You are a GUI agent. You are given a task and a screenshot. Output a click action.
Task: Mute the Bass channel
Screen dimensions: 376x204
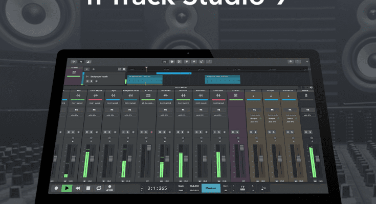tap(77, 131)
